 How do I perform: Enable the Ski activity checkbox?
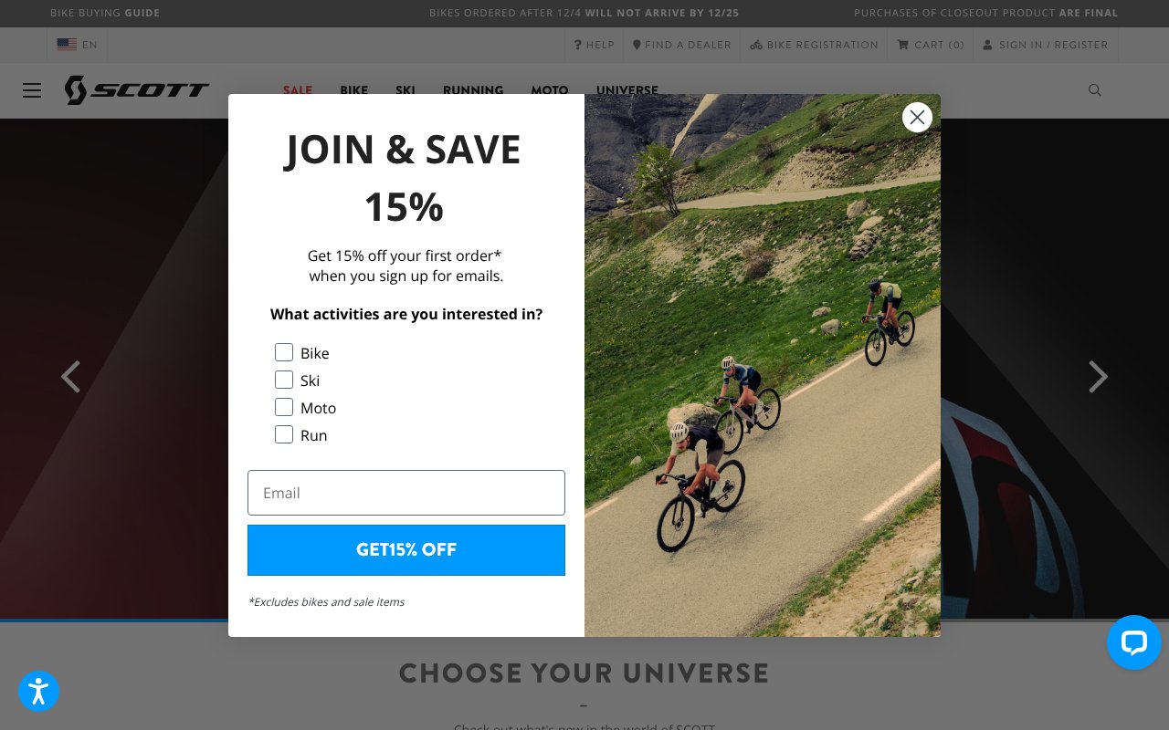(x=284, y=380)
